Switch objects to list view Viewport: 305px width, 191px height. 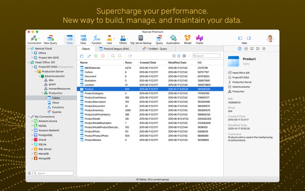[x=179, y=56]
